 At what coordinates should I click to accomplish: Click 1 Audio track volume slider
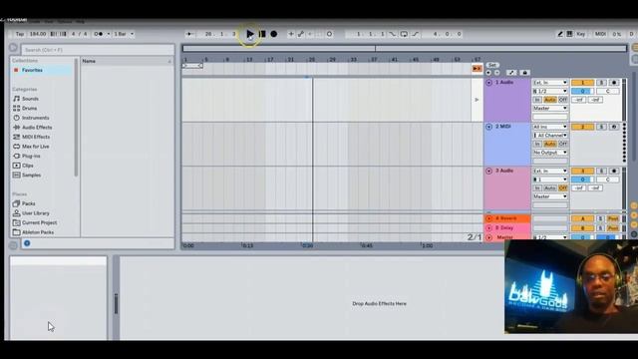pos(582,91)
